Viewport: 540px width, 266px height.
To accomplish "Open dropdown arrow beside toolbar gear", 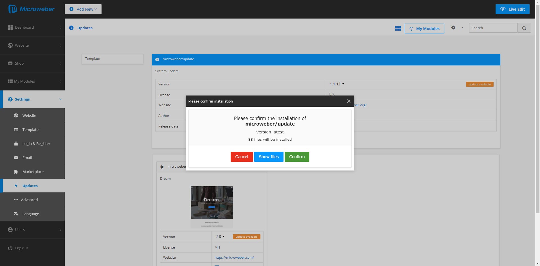I will coord(462,28).
